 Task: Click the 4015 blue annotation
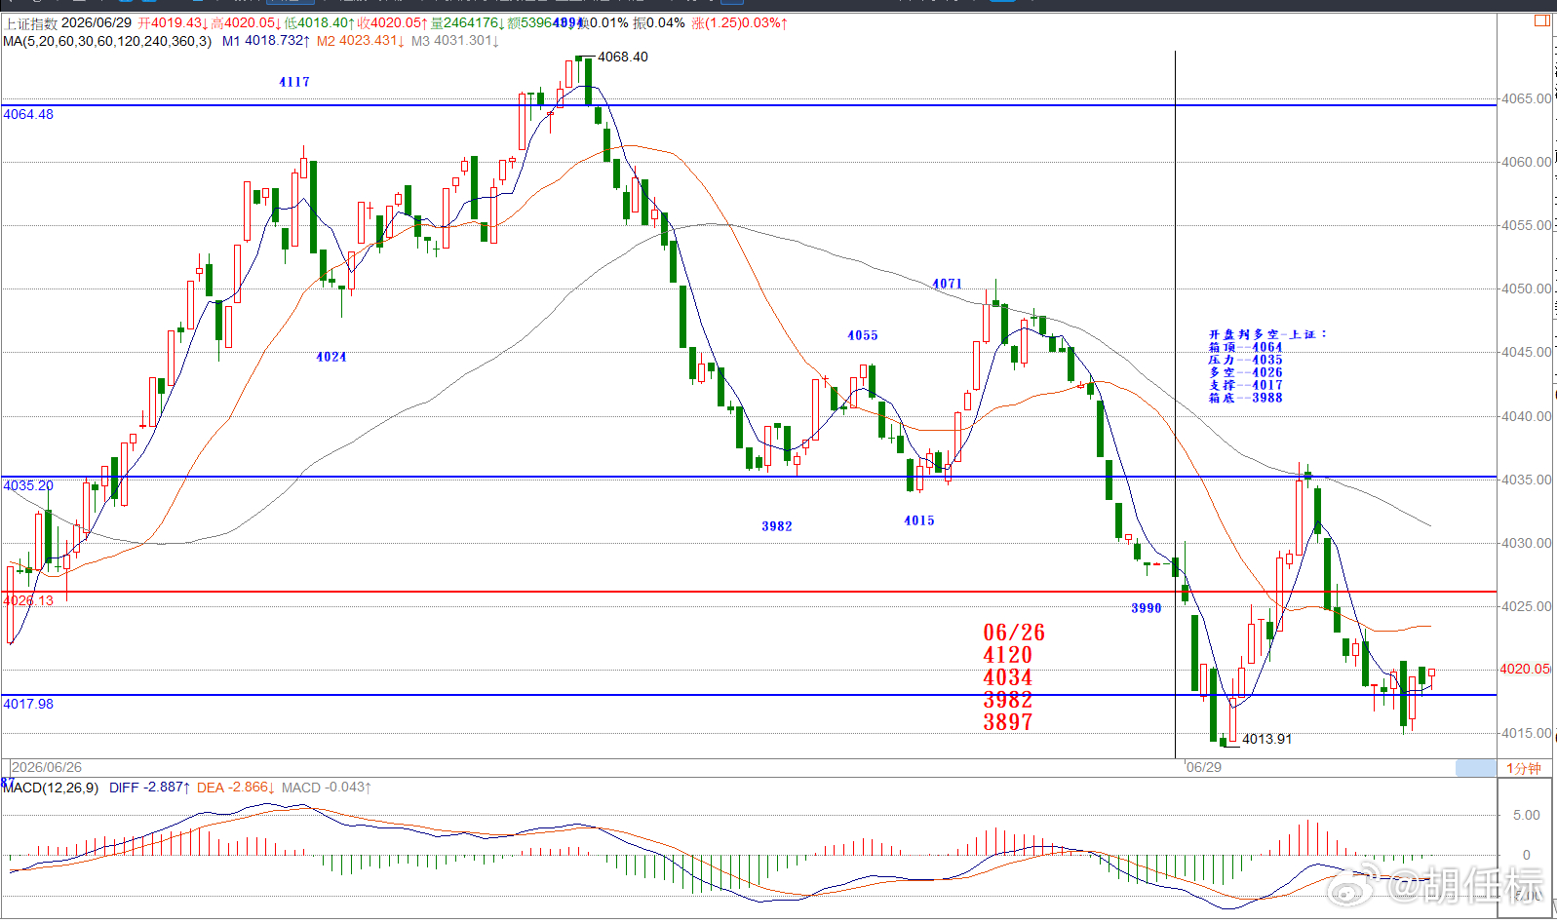(x=919, y=520)
